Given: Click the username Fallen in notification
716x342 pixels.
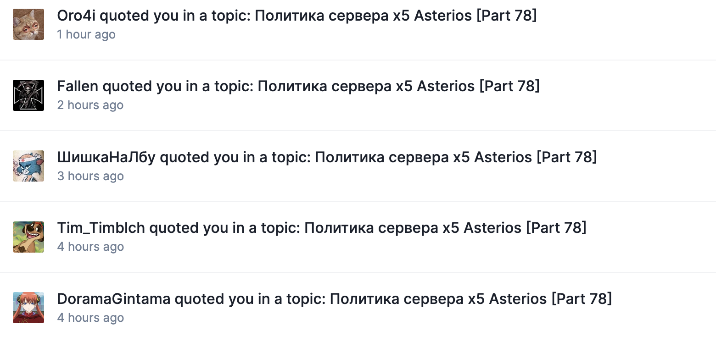Looking at the screenshot, I should point(78,86).
